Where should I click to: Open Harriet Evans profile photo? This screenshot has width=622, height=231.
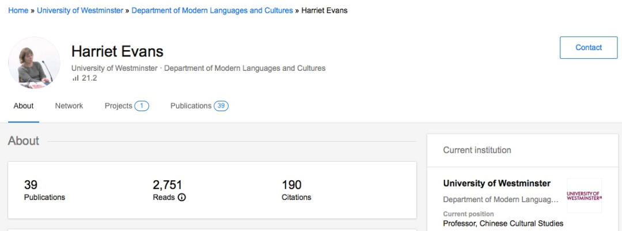[34, 63]
